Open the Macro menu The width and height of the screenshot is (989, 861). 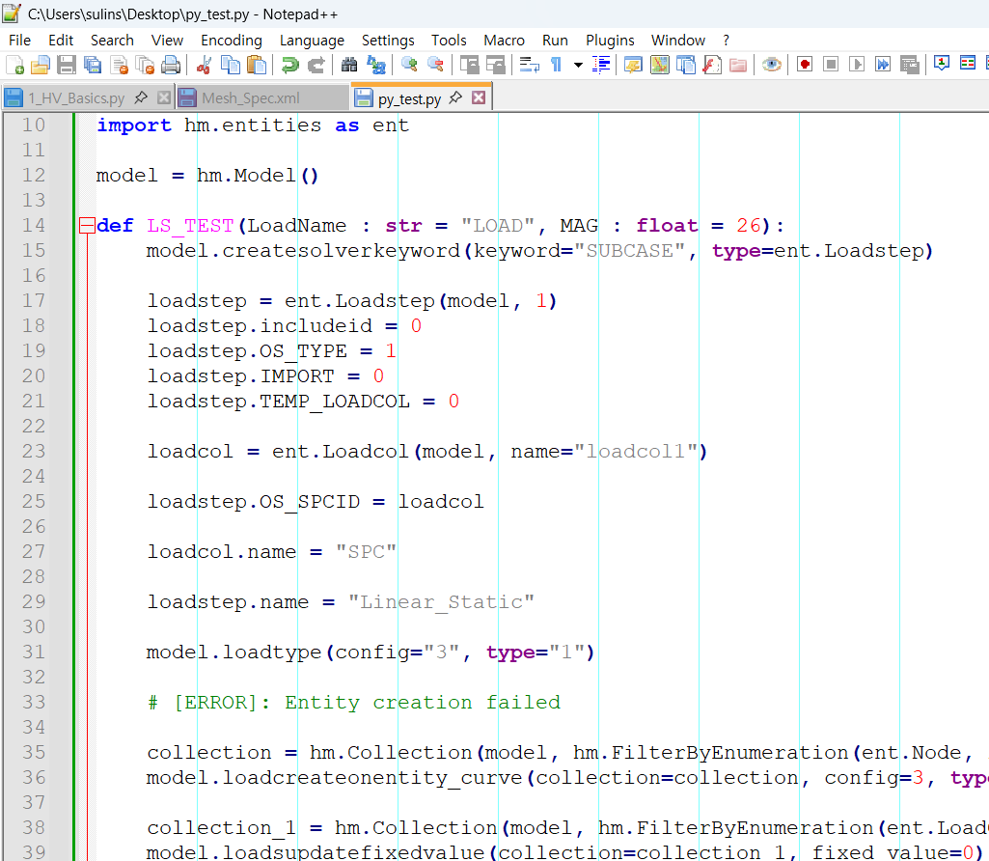(504, 41)
